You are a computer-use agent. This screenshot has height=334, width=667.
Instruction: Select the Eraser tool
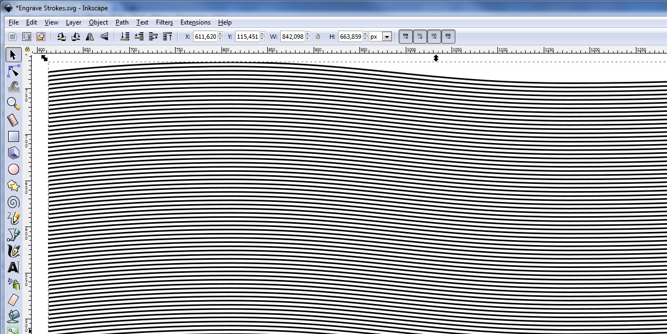pyautogui.click(x=14, y=299)
